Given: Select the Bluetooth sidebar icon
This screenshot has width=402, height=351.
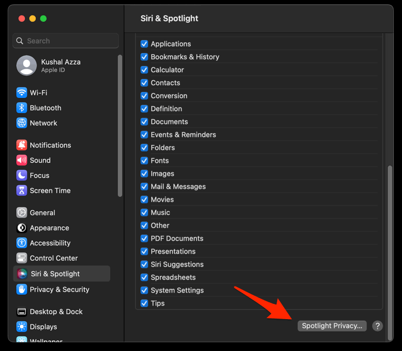Looking at the screenshot, I should pos(22,108).
